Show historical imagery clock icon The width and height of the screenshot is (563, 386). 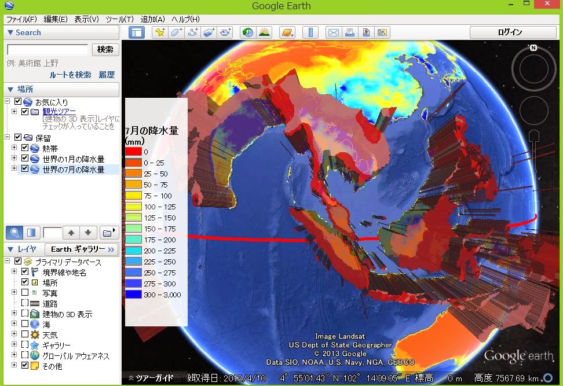tap(248, 32)
